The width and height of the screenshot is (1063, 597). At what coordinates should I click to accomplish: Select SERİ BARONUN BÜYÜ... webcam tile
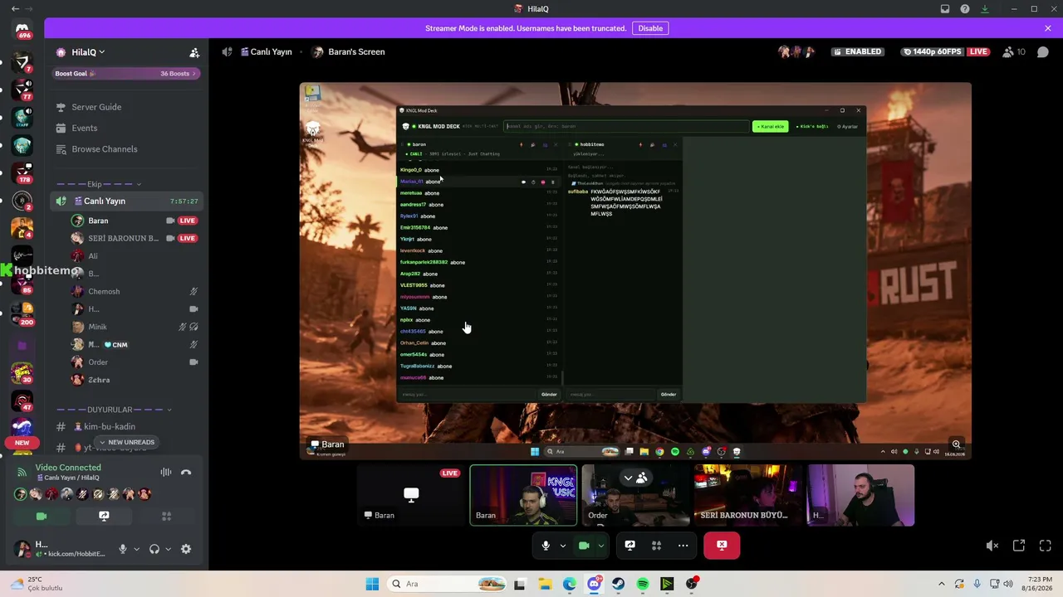click(747, 495)
